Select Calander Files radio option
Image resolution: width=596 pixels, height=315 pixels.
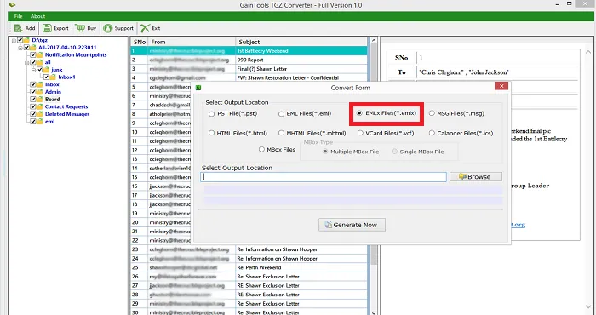pos(432,134)
